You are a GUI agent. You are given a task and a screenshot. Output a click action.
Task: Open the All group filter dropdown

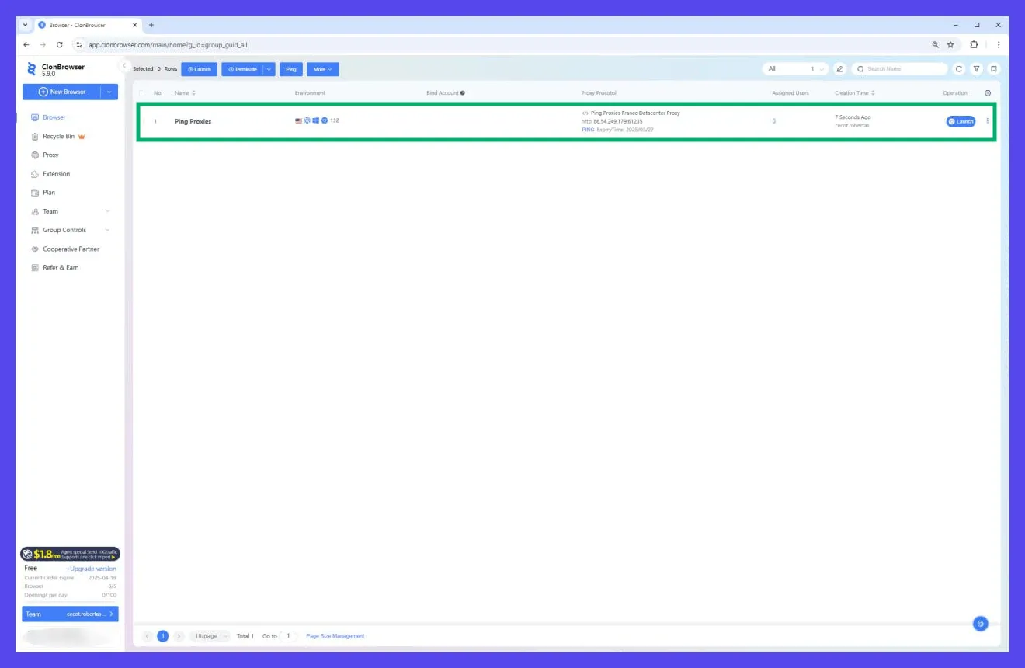[x=796, y=69]
